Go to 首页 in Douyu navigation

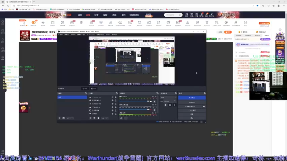pos(80,15)
